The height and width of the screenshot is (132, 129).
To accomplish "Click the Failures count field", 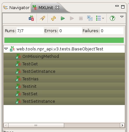I will 112,31.
